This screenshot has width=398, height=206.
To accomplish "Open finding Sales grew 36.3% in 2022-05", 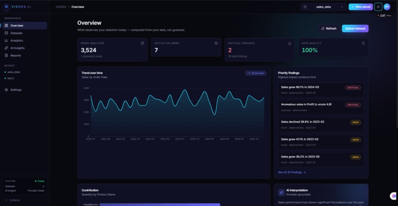I will [321, 160].
